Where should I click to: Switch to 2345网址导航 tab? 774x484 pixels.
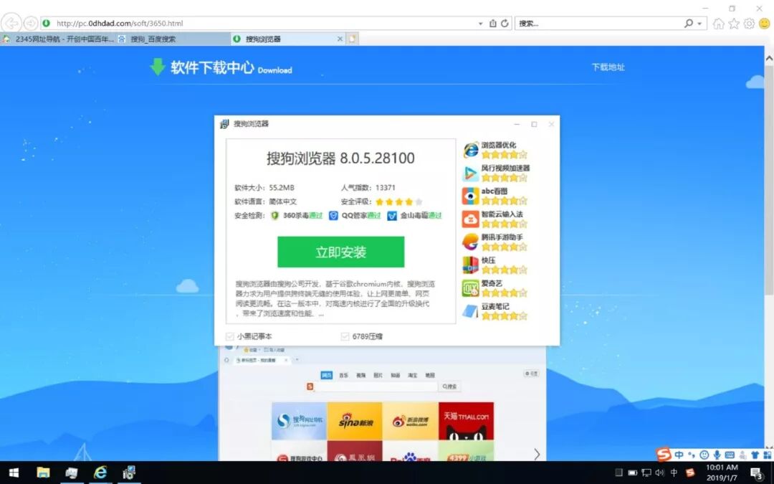coord(58,39)
